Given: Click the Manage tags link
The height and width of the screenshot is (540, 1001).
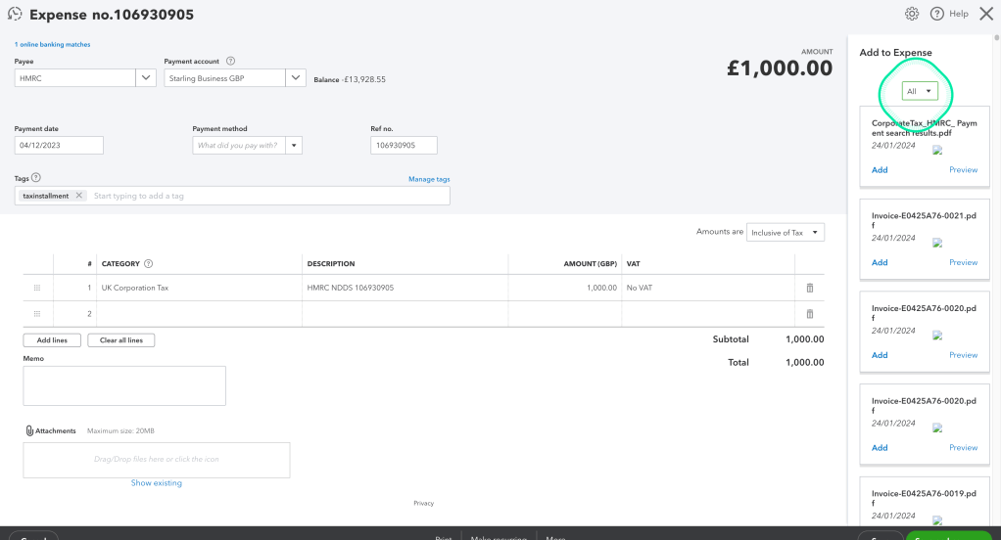Looking at the screenshot, I should (x=429, y=179).
